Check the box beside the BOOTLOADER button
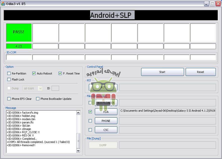This screenshot has width=222, height=159. click(90, 103)
